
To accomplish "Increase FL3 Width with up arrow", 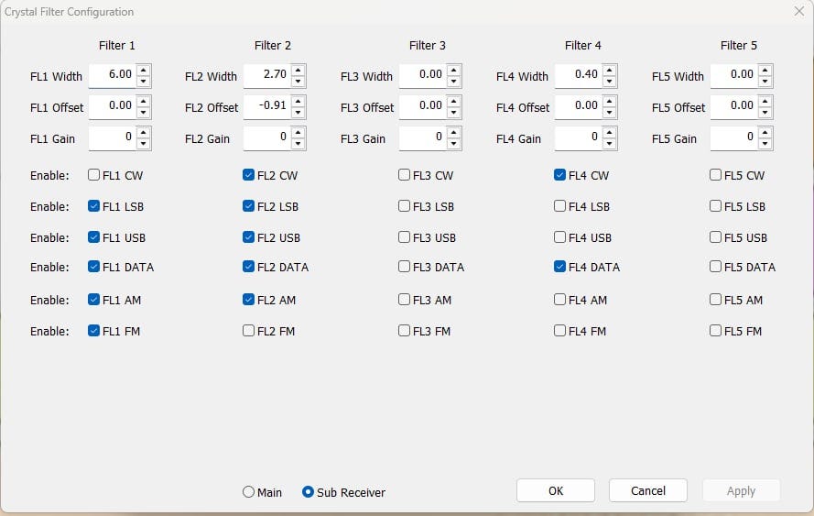I will pyautogui.click(x=454, y=71).
